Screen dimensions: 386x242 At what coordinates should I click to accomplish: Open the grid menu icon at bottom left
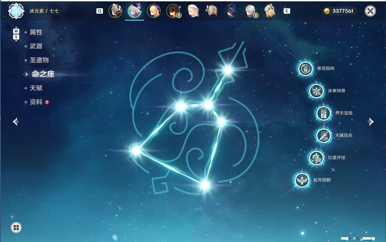pyautogui.click(x=16, y=228)
